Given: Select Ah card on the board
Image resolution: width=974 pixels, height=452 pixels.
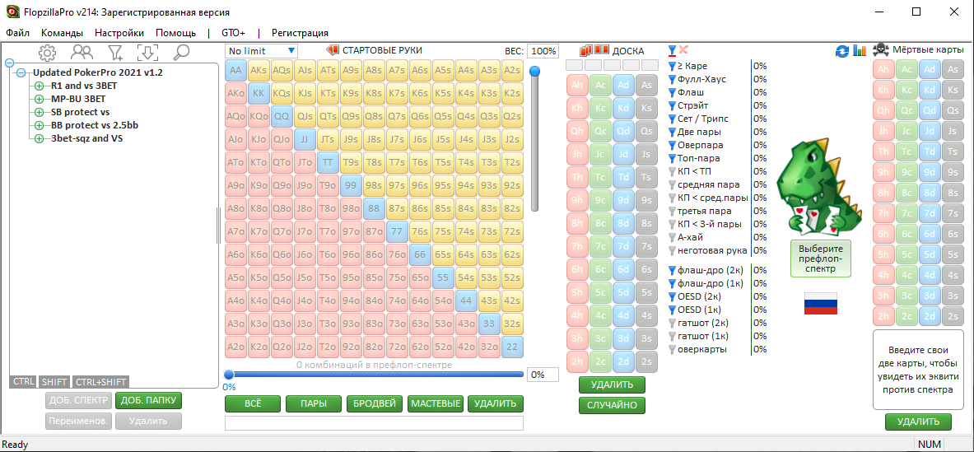Looking at the screenshot, I should point(577,85).
